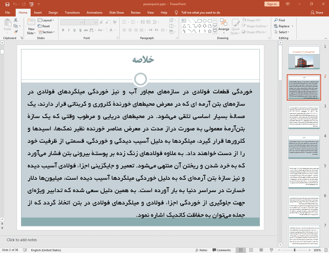Click the zoom slider handle
Viewport: 329px width, 253px height.
tap(295, 250)
